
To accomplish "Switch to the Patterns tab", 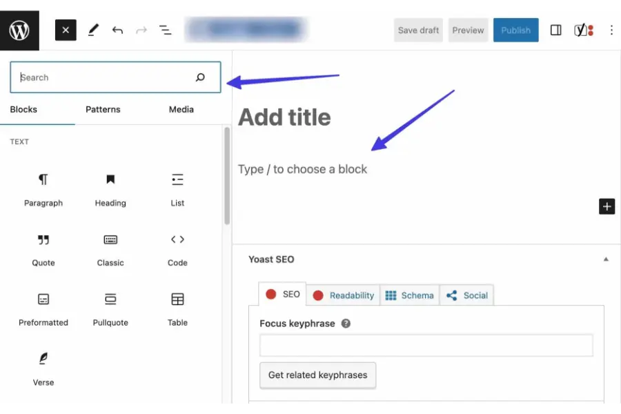I will coord(103,109).
